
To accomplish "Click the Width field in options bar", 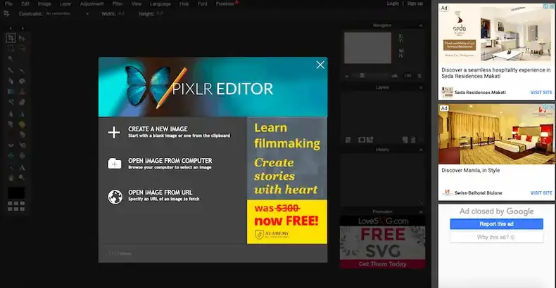I will click(121, 13).
